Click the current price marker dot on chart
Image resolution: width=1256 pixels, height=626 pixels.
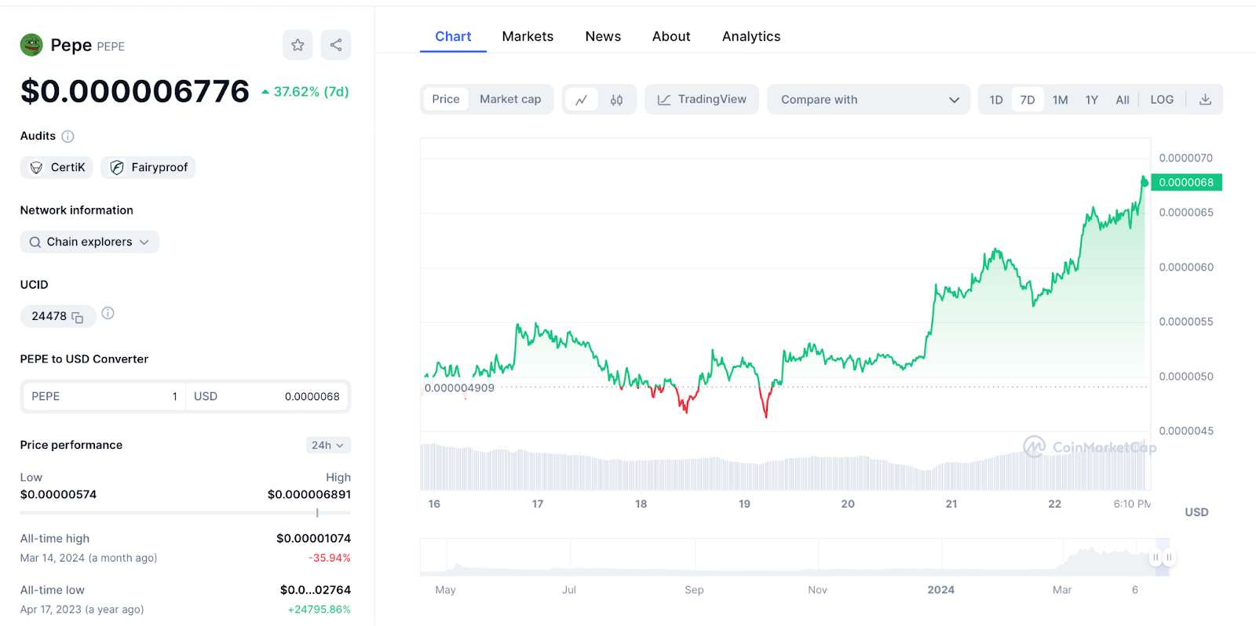[1145, 183]
